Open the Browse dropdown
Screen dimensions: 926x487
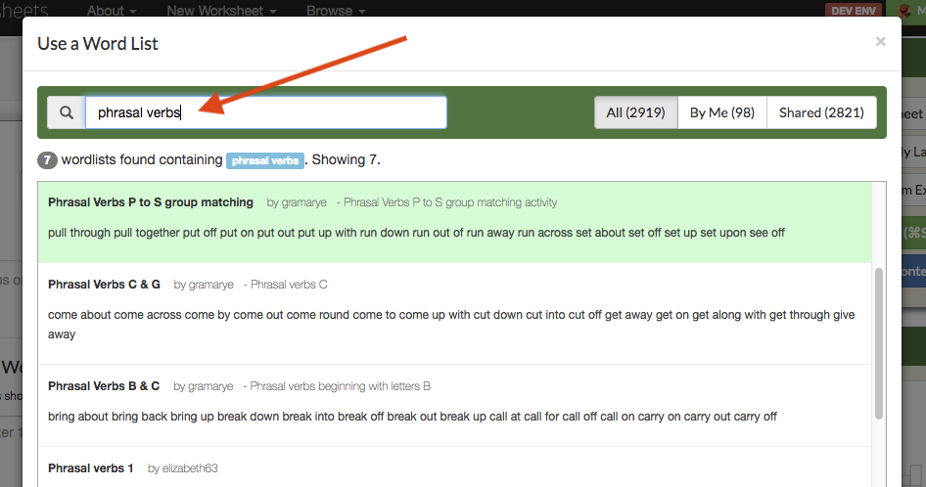pyautogui.click(x=336, y=10)
